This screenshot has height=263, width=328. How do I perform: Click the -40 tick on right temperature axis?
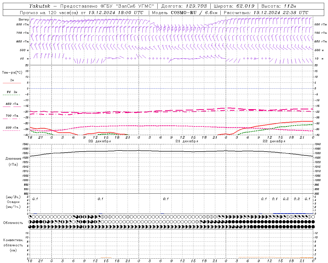pyautogui.click(x=317, y=135)
